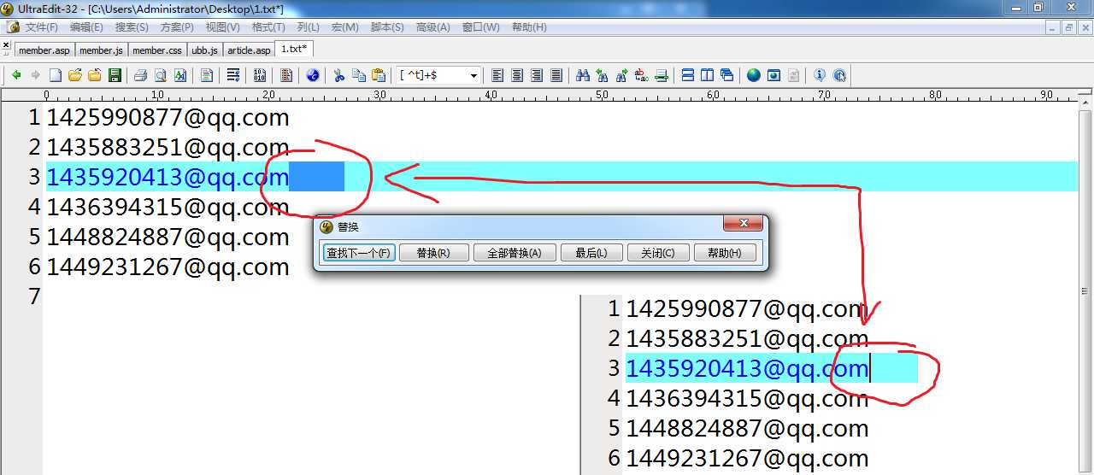Switch to member.css tab
1094x475 pixels.
(x=156, y=50)
